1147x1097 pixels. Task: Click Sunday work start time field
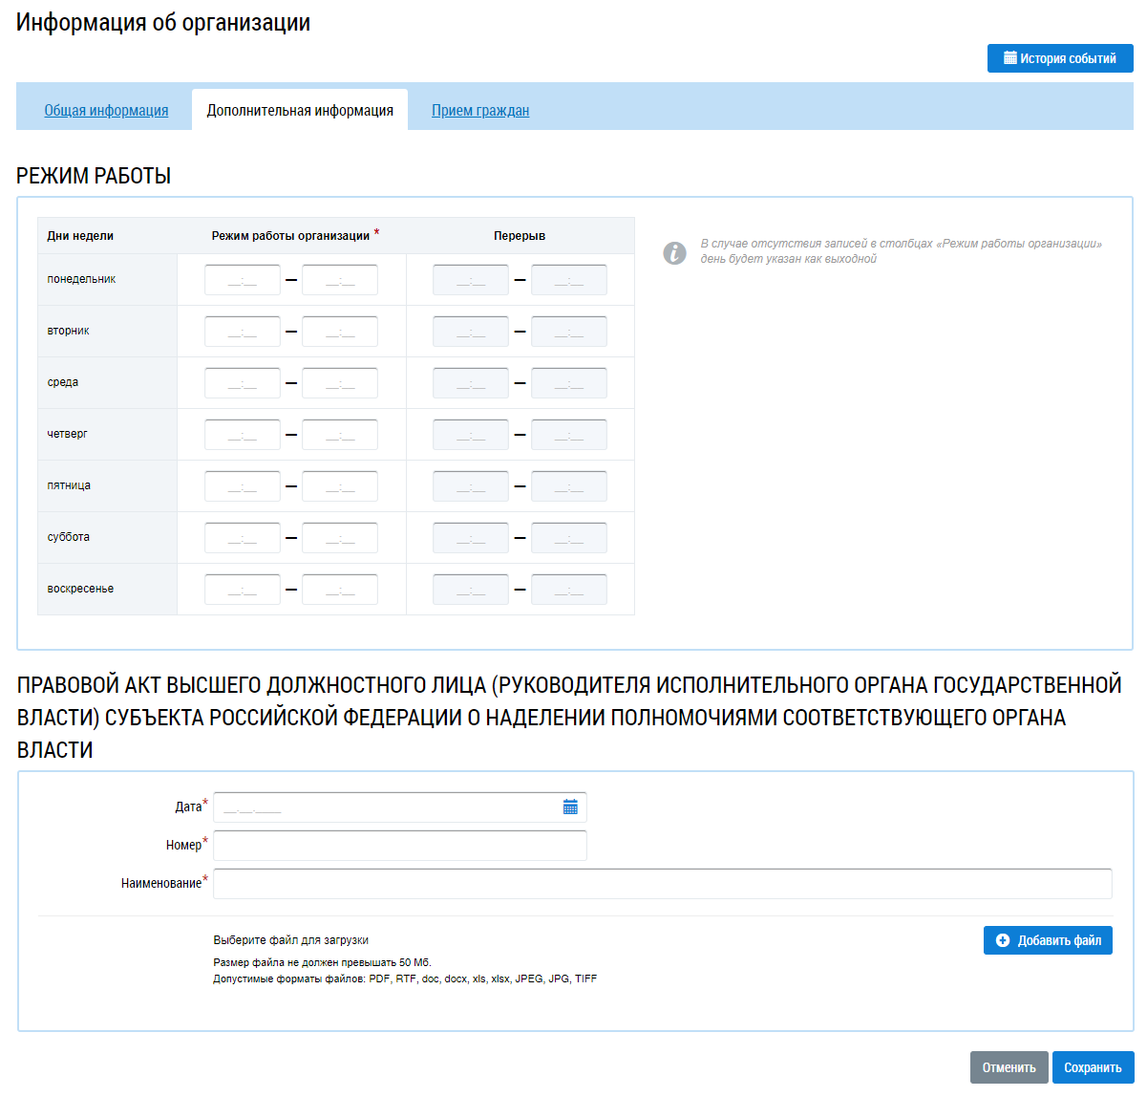click(x=243, y=590)
